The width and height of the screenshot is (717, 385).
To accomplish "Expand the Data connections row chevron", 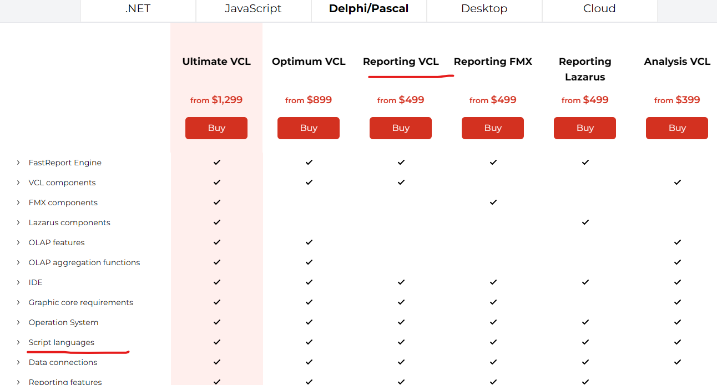I will 18,362.
